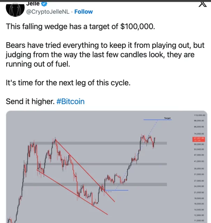Click the Jelle display name
This screenshot has width=211, height=223.
pos(33,4)
